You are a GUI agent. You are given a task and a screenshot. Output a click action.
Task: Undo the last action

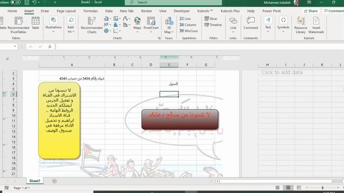pos(34,2)
